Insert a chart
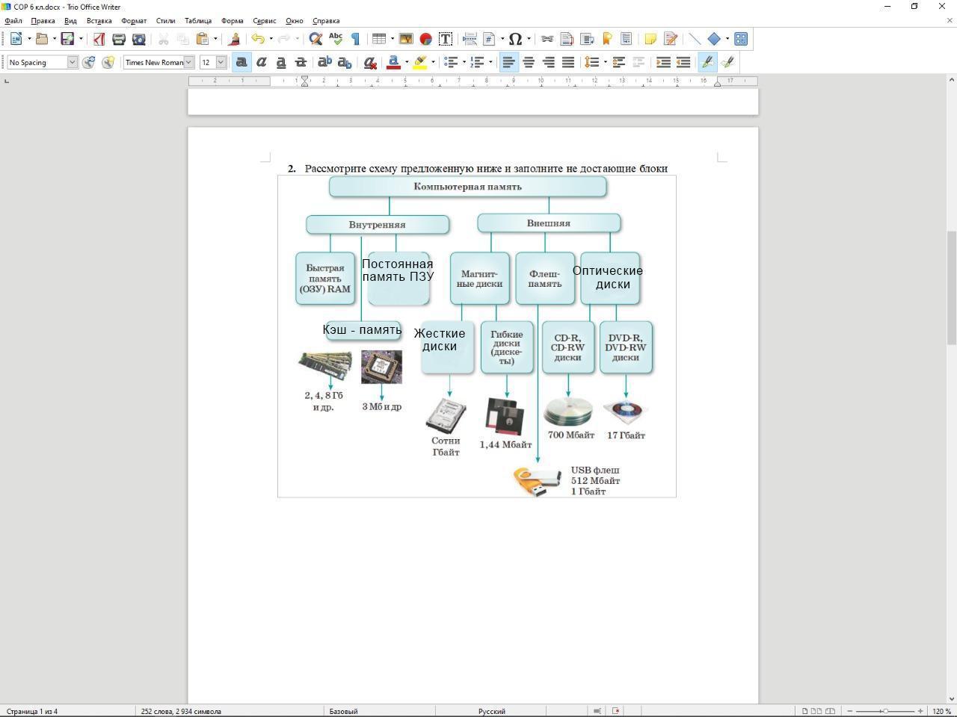957x717 pixels. point(425,39)
